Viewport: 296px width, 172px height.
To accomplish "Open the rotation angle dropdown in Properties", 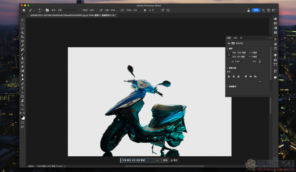I will point(244,62).
